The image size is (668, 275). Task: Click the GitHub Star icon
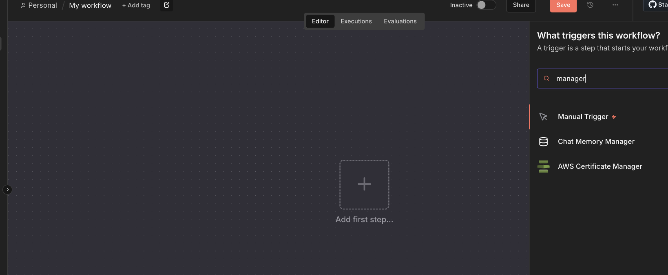pos(653,4)
